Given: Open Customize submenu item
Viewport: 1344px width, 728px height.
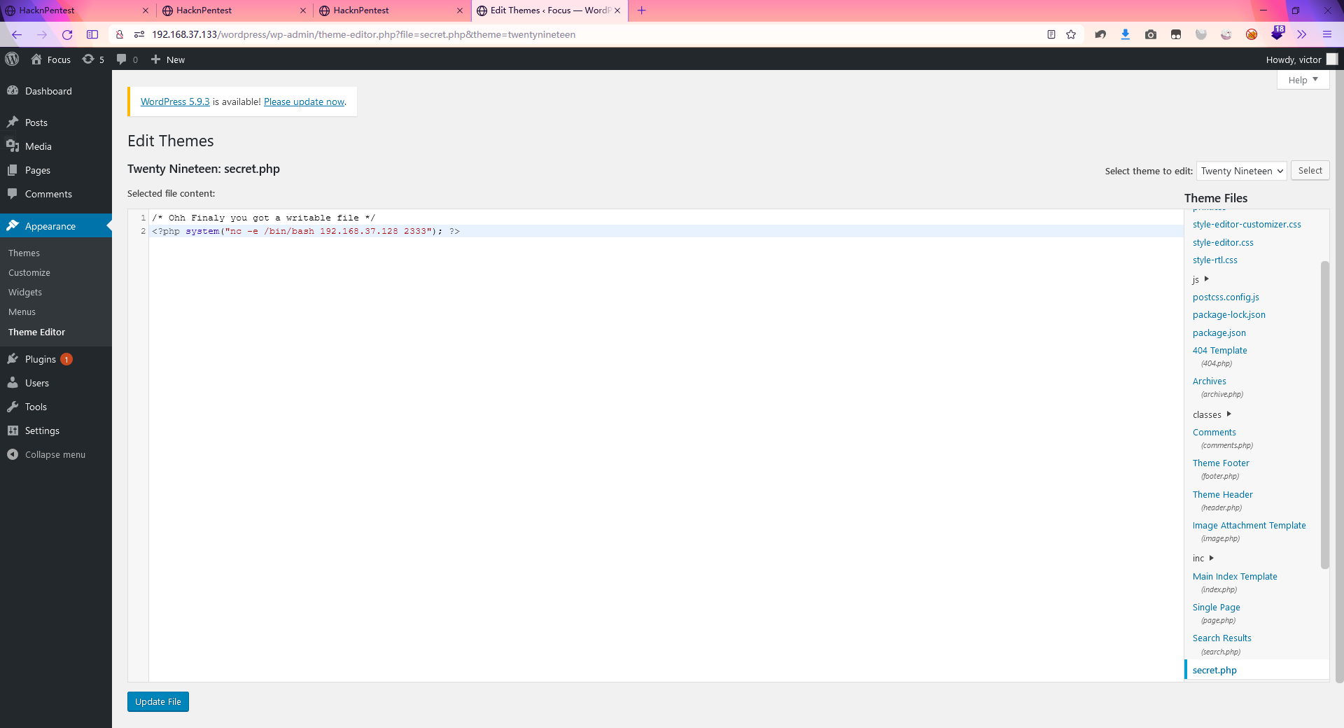Looking at the screenshot, I should tap(29, 272).
